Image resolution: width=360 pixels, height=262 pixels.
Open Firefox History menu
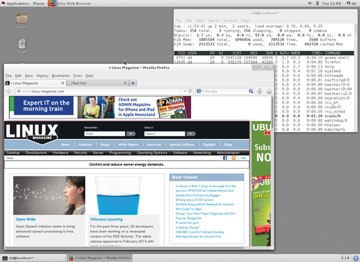pos(42,75)
